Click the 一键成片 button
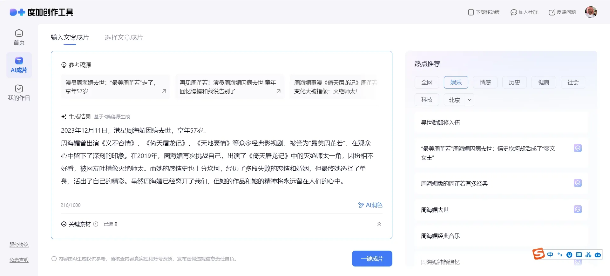 point(372,259)
